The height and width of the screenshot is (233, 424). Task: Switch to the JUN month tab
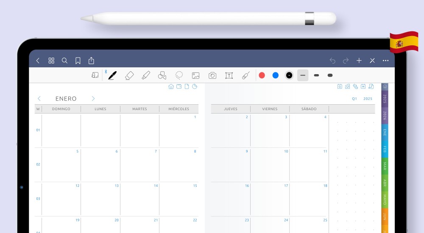385,216
